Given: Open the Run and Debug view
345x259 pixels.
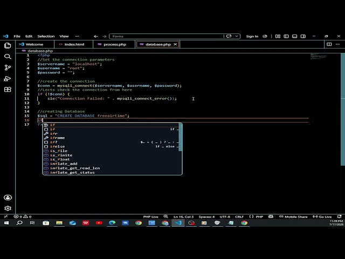Looking at the screenshot, I should [8, 79].
